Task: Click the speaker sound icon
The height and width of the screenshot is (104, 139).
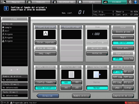Action: [130, 2]
